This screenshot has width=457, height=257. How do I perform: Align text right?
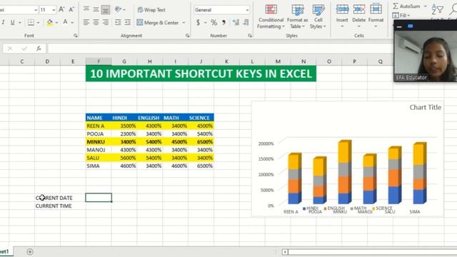[106, 22]
